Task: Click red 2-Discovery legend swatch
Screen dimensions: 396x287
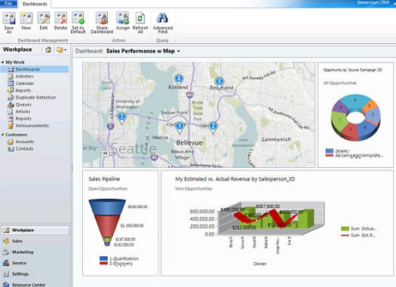Action: (103, 263)
